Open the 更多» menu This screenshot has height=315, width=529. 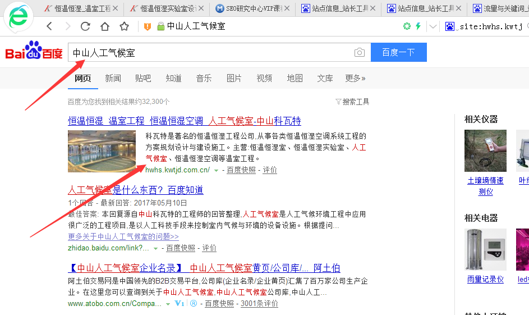coord(355,78)
